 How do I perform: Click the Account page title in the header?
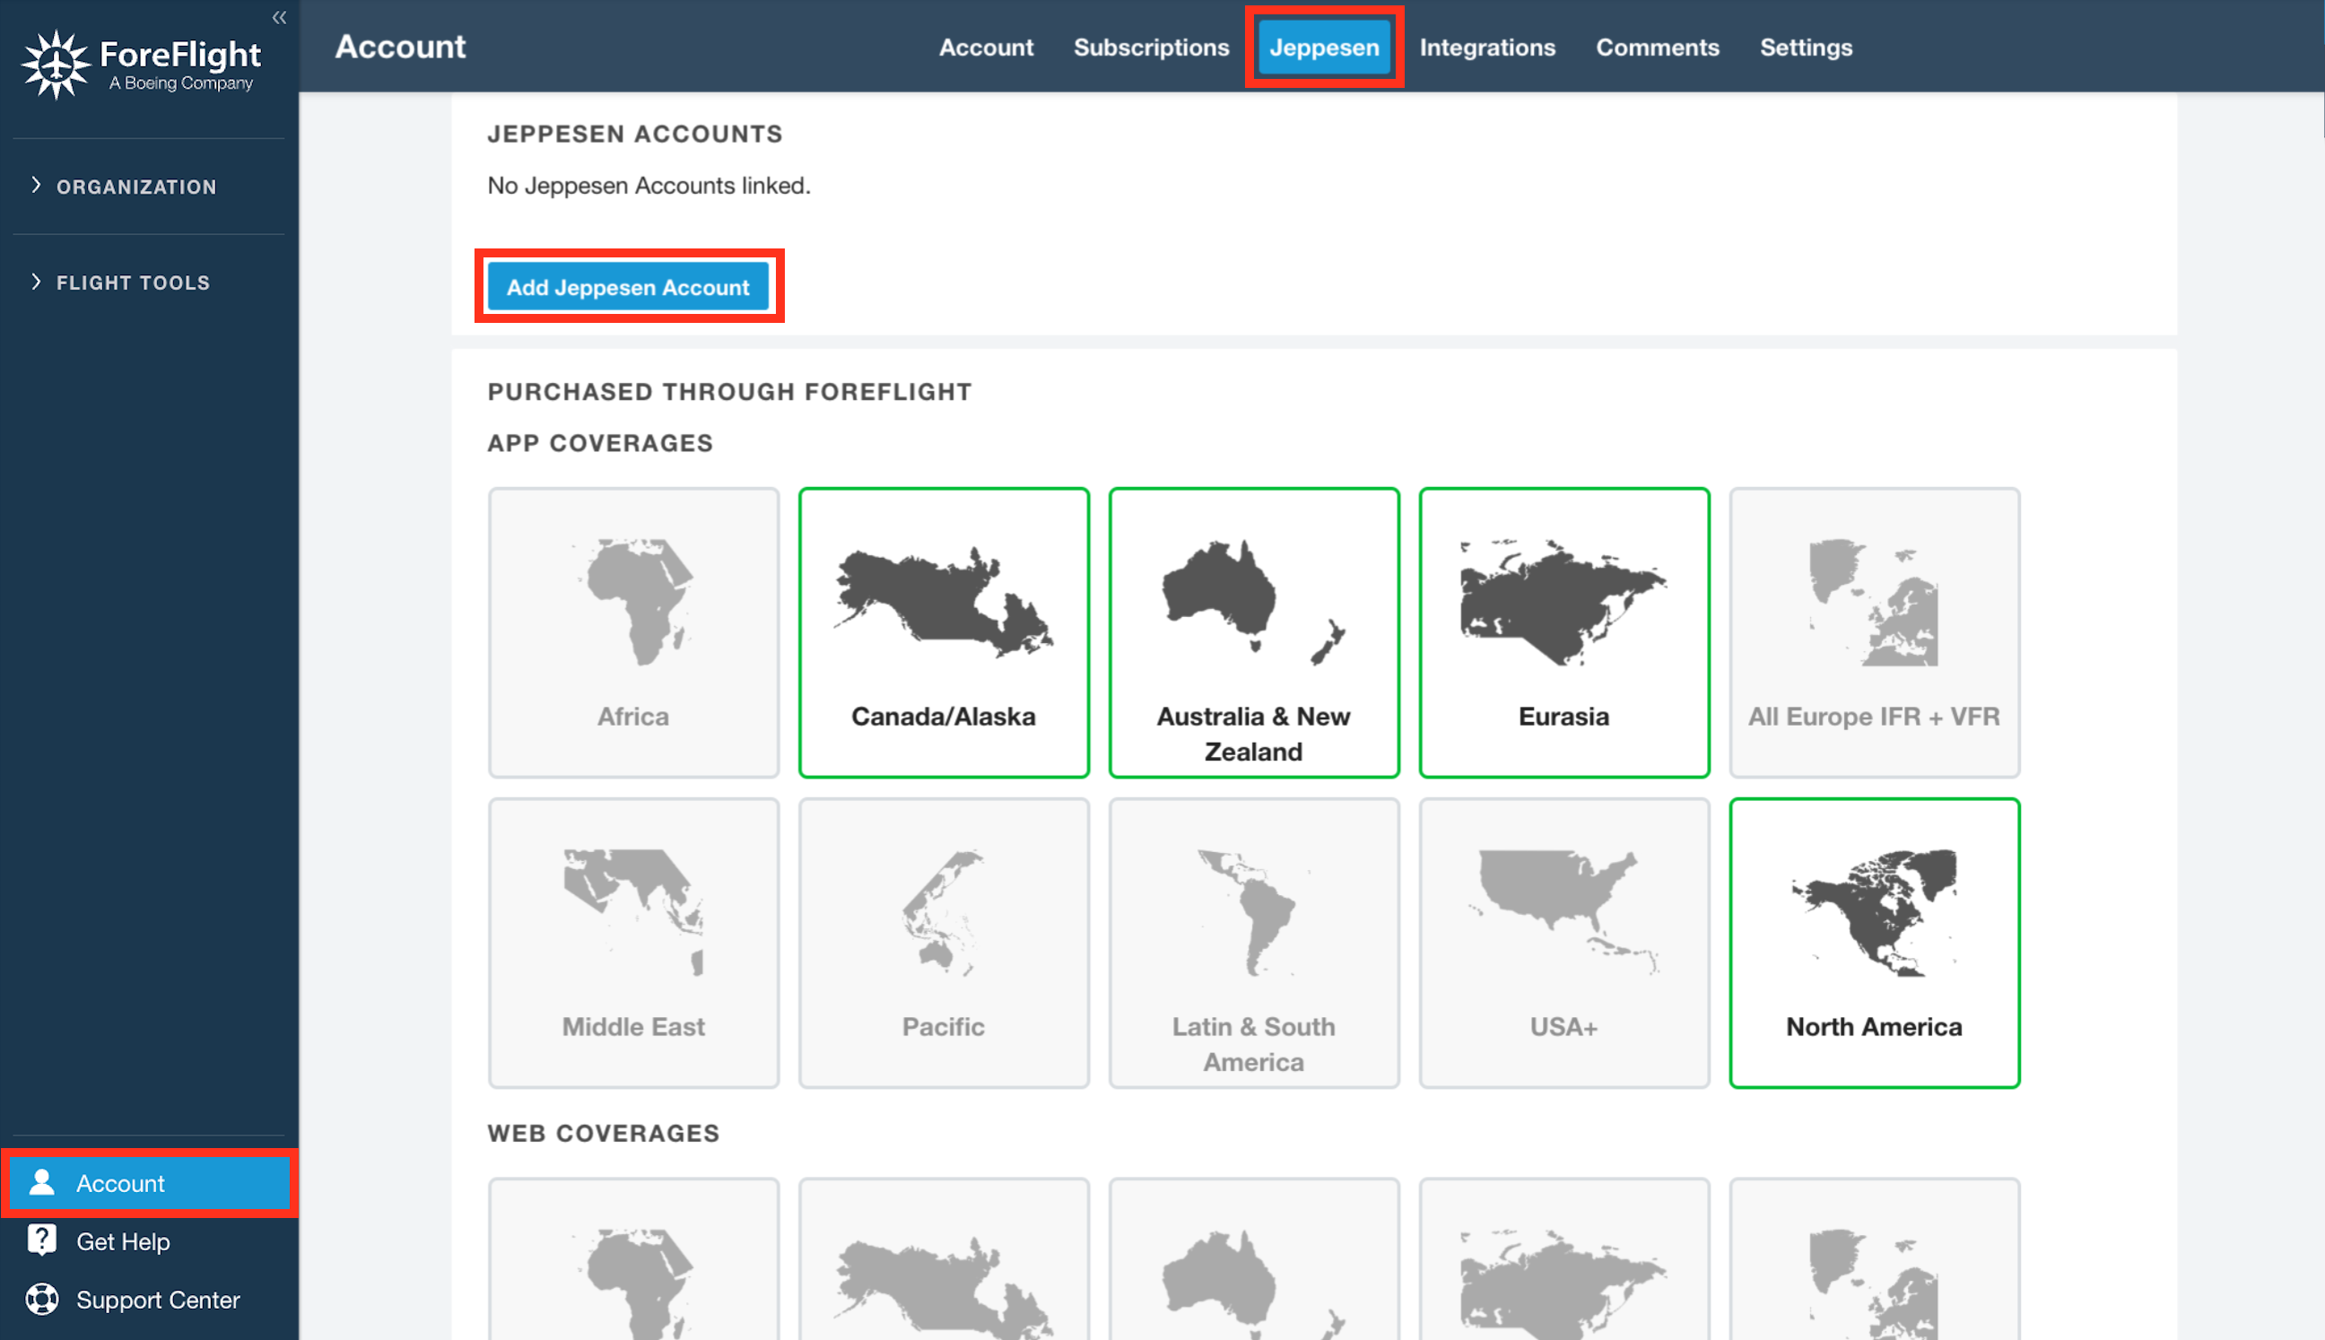[x=400, y=47]
